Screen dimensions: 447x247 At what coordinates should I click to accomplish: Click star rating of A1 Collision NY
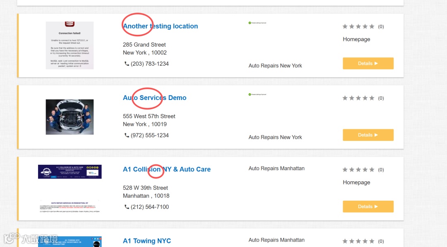click(x=358, y=170)
